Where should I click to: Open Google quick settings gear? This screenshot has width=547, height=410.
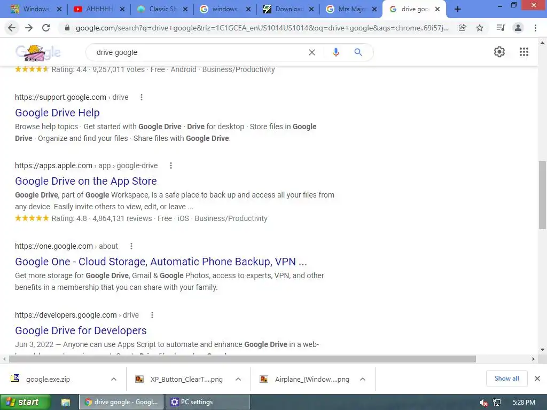[499, 52]
